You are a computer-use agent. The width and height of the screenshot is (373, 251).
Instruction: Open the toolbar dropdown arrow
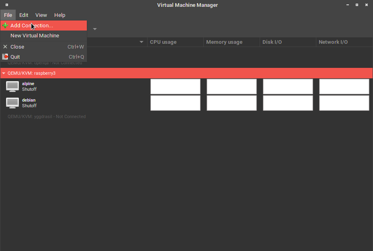pyautogui.click(x=95, y=29)
